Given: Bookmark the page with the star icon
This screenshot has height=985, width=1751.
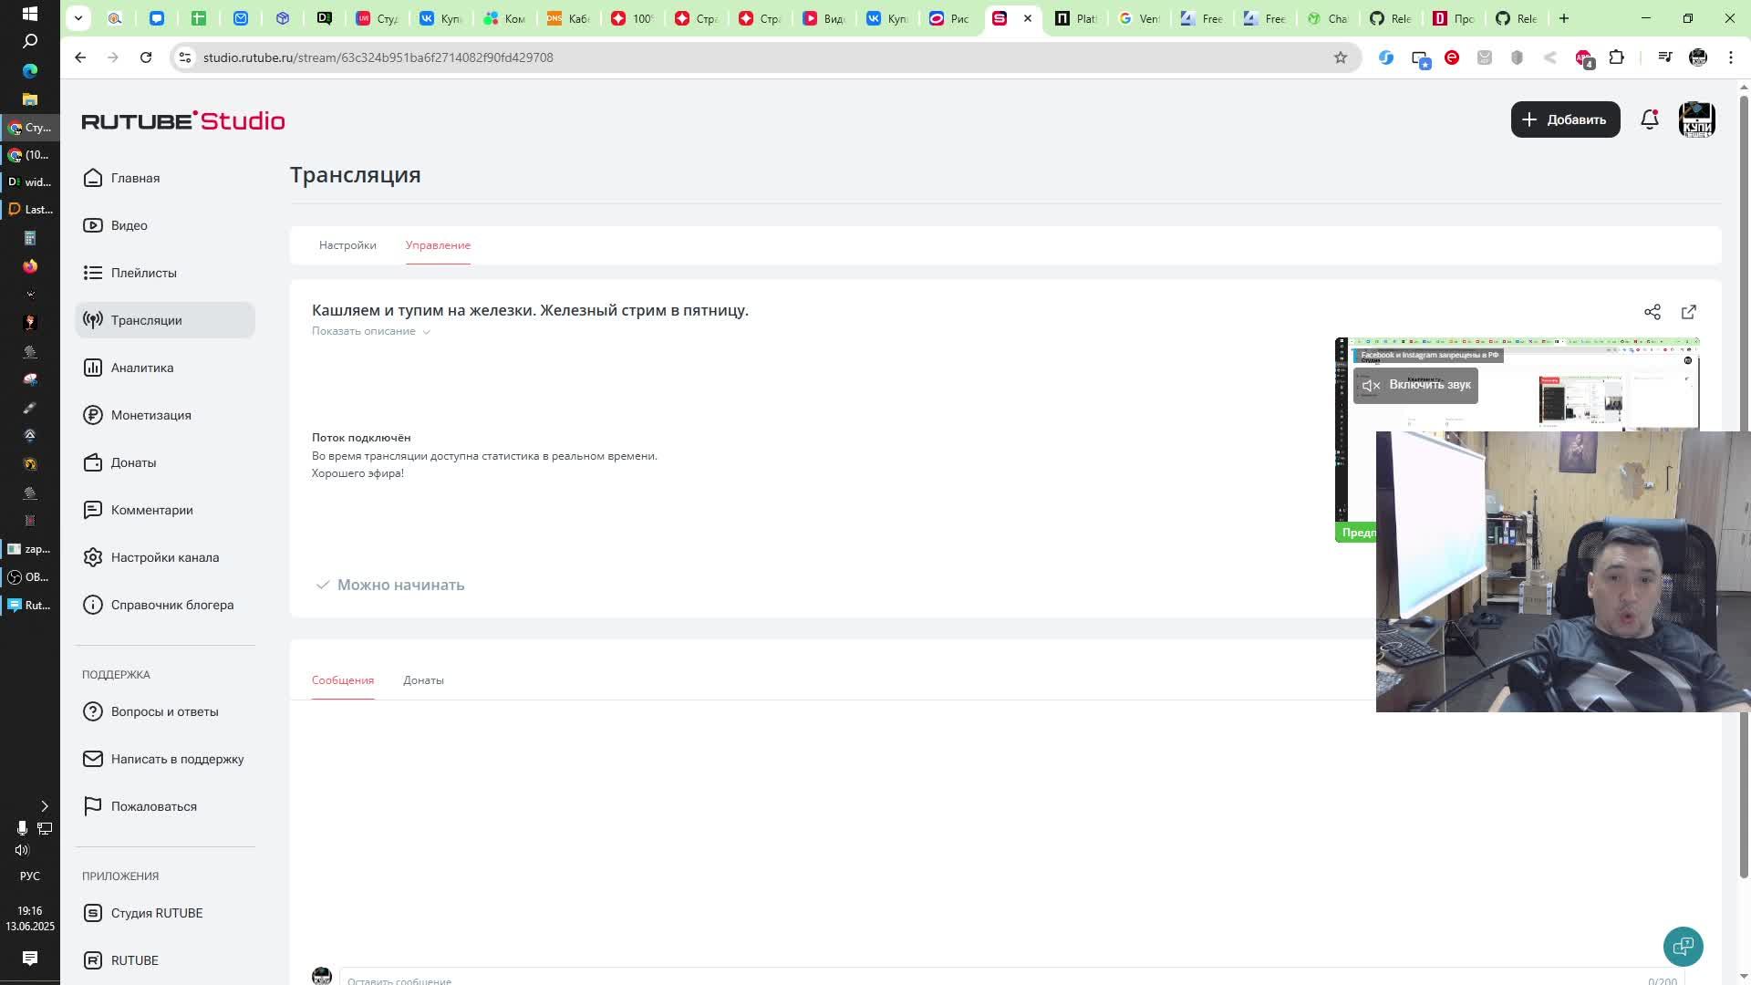Looking at the screenshot, I should 1340,57.
